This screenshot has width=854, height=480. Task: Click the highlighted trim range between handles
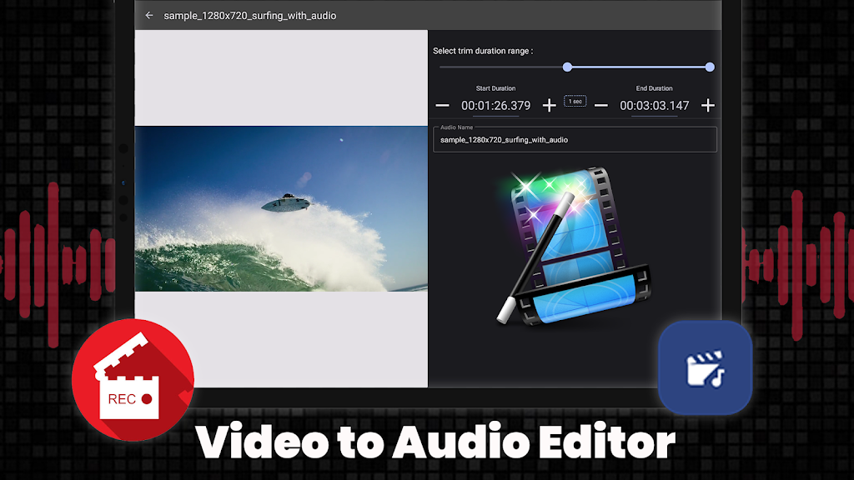[x=638, y=67]
